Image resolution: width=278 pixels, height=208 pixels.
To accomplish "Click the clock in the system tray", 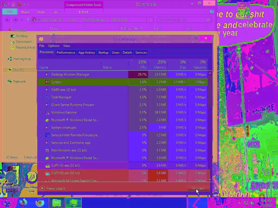I will click(x=266, y=203).
